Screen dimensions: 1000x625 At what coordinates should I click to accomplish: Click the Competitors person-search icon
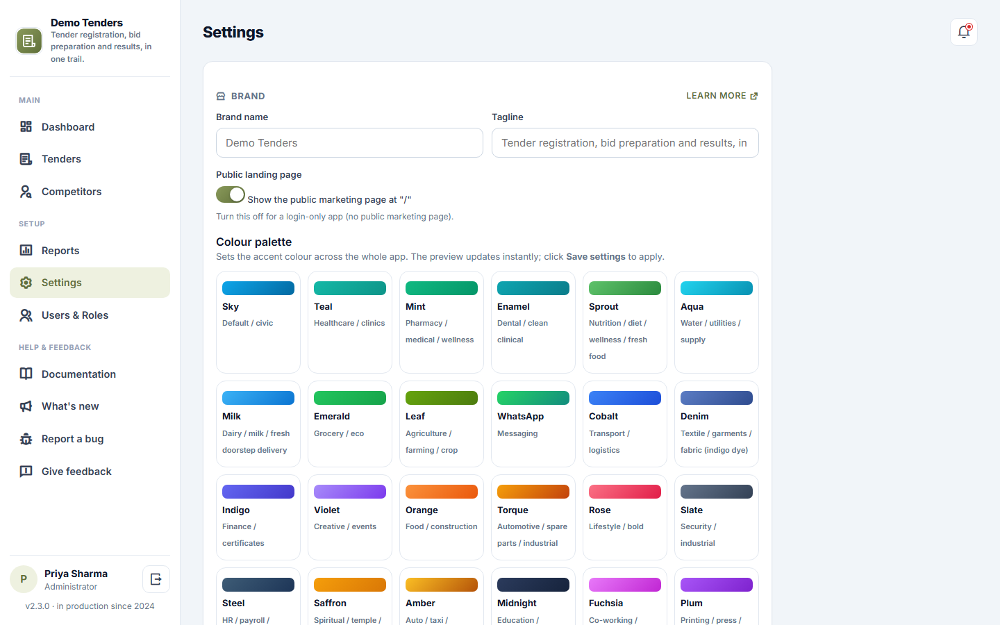[x=26, y=192]
